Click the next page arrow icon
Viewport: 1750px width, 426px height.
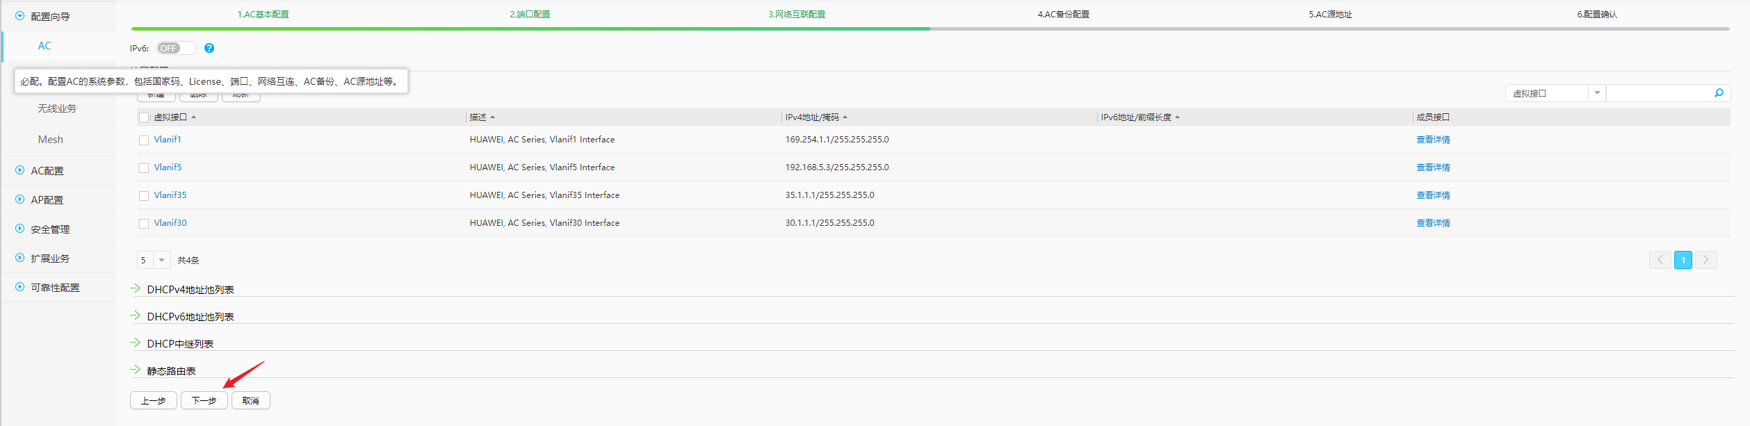(1706, 260)
